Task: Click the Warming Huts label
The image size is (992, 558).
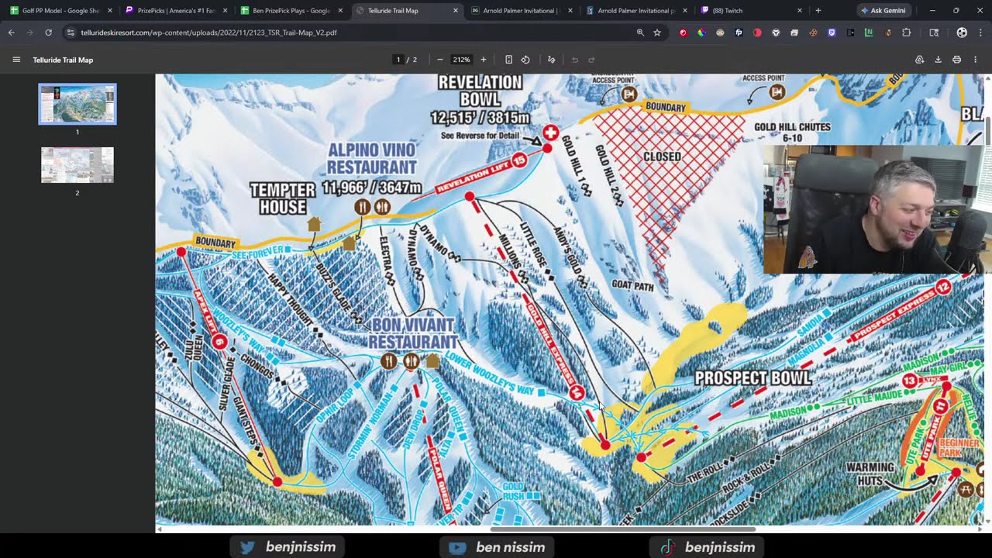Action: tap(870, 473)
